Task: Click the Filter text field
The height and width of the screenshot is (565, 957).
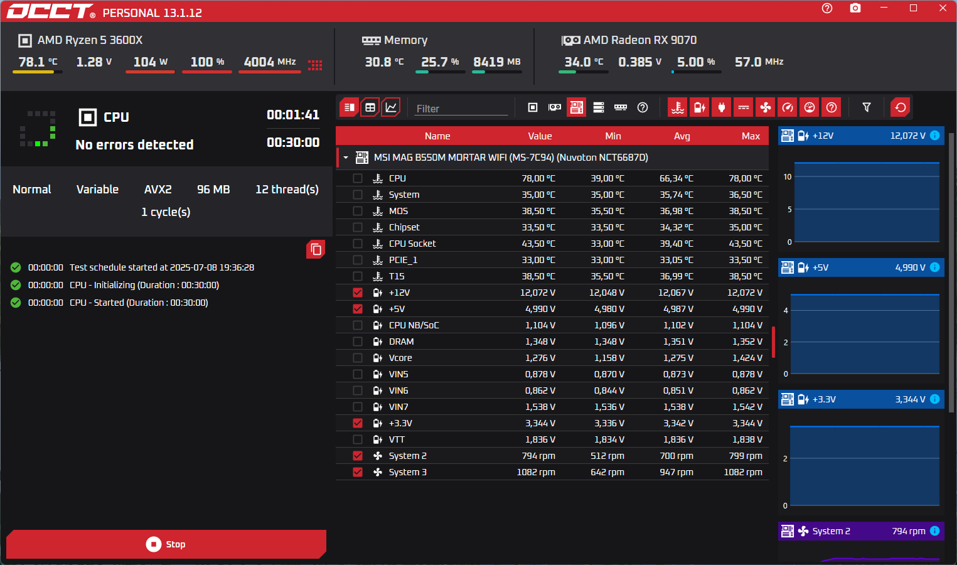Action: click(461, 109)
